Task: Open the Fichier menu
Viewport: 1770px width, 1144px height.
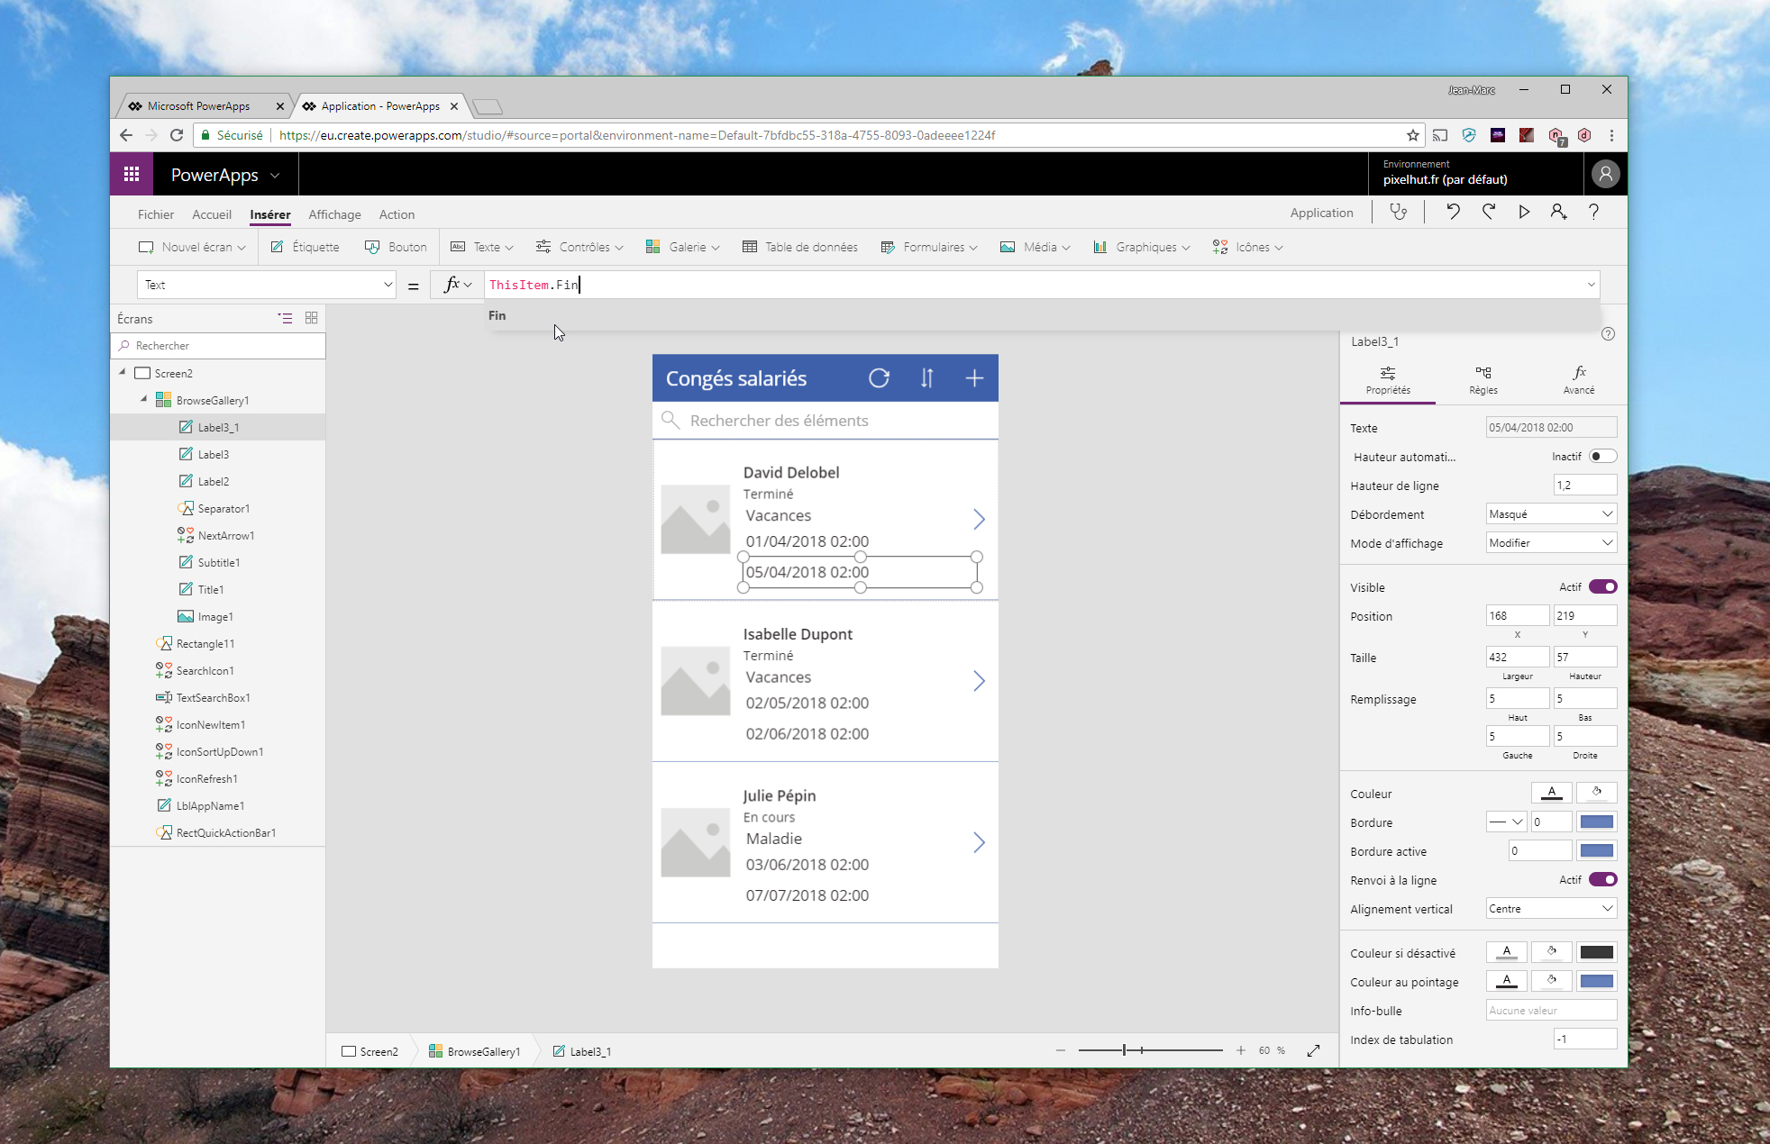Action: click(156, 214)
